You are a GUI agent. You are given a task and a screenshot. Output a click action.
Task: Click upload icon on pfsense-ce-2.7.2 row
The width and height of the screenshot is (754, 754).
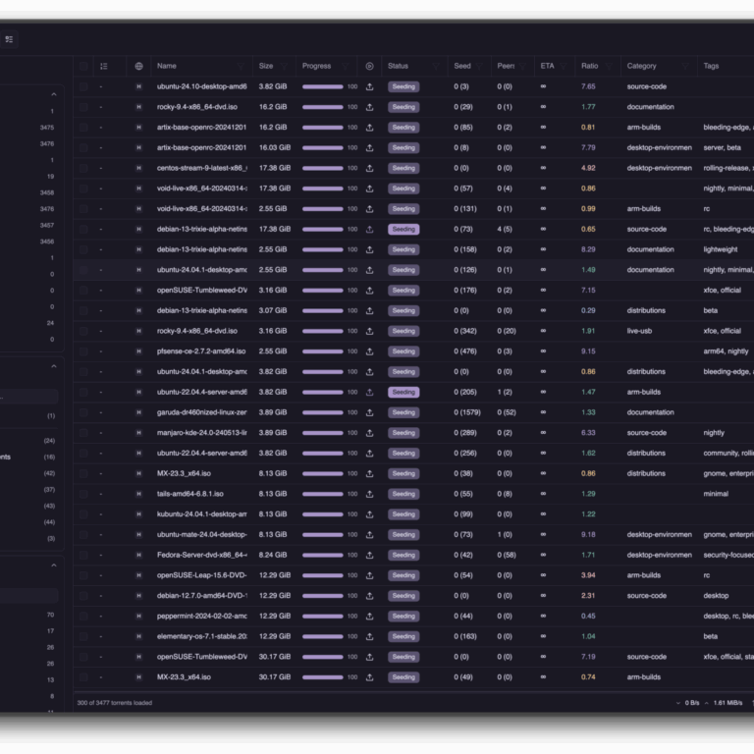pos(369,351)
